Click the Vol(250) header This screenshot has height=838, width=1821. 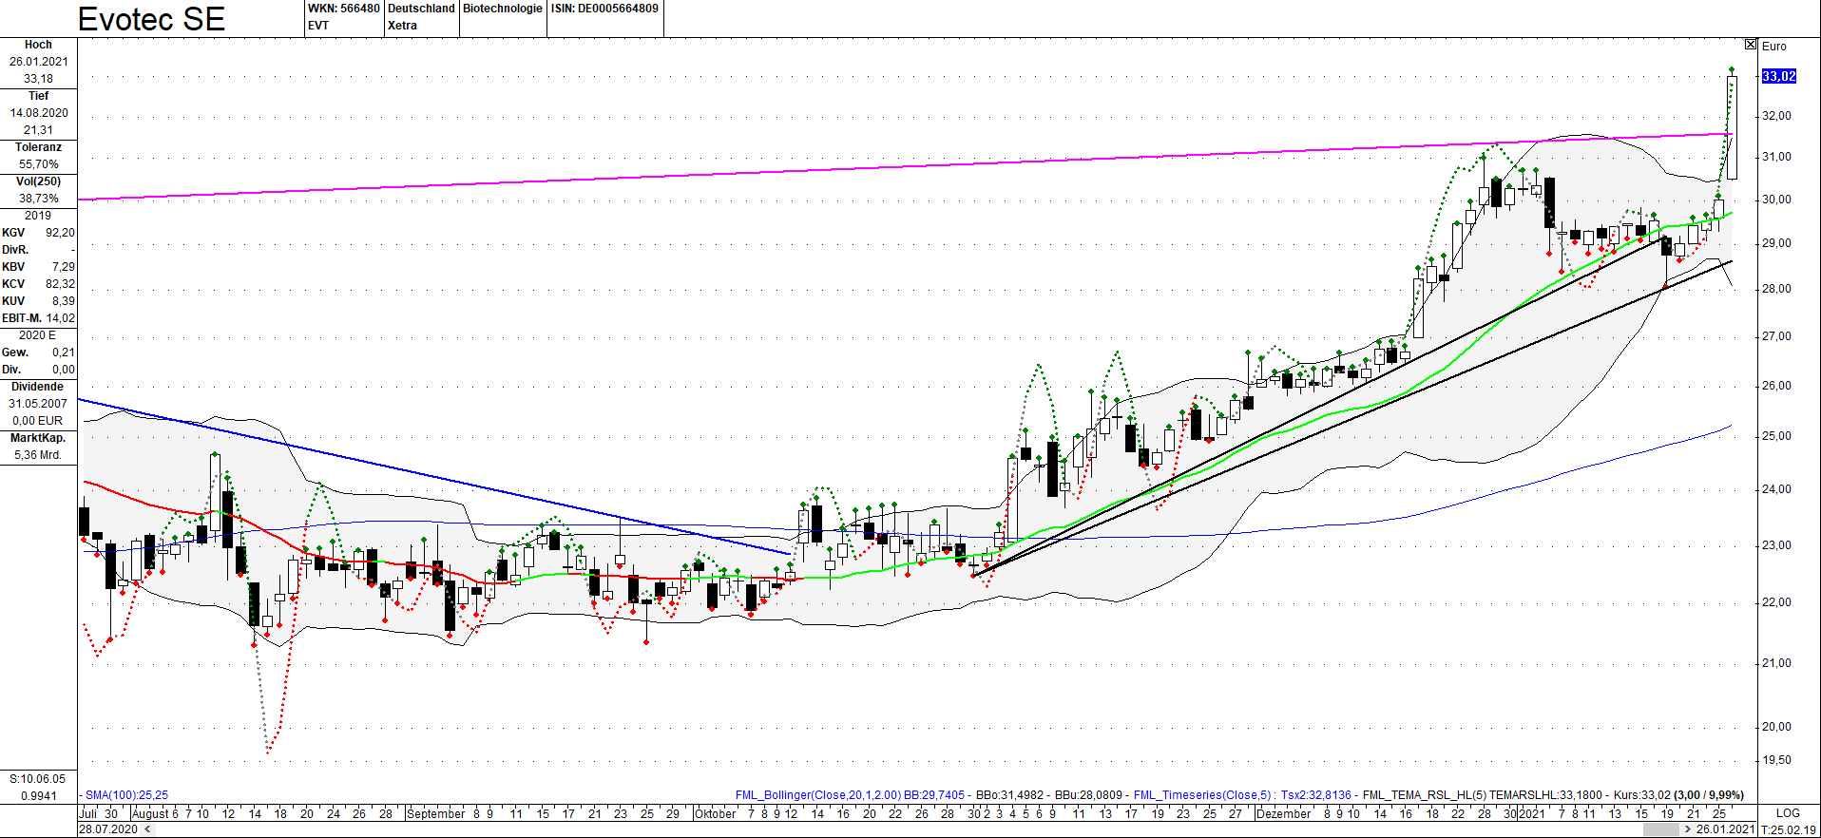coord(38,181)
